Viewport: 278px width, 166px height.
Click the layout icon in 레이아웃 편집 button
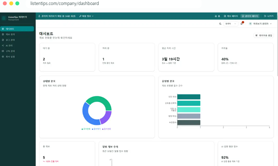pyautogui.click(x=256, y=35)
